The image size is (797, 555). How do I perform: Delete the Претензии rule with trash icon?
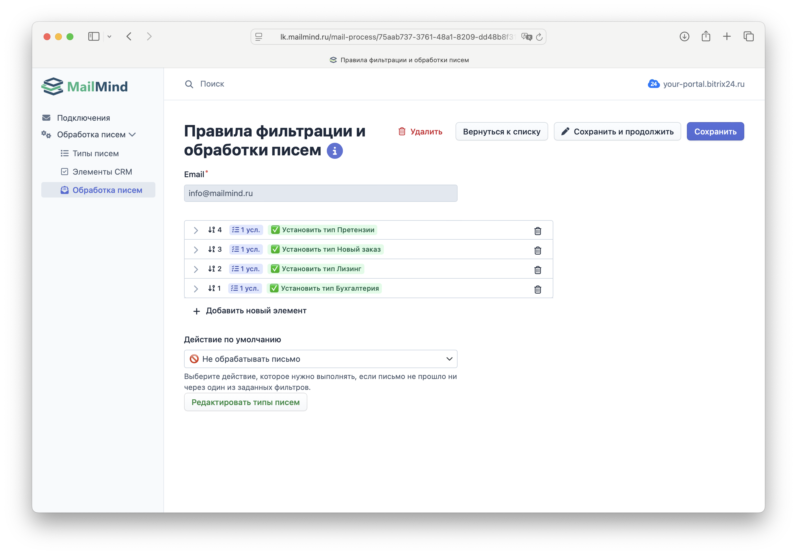pyautogui.click(x=537, y=231)
